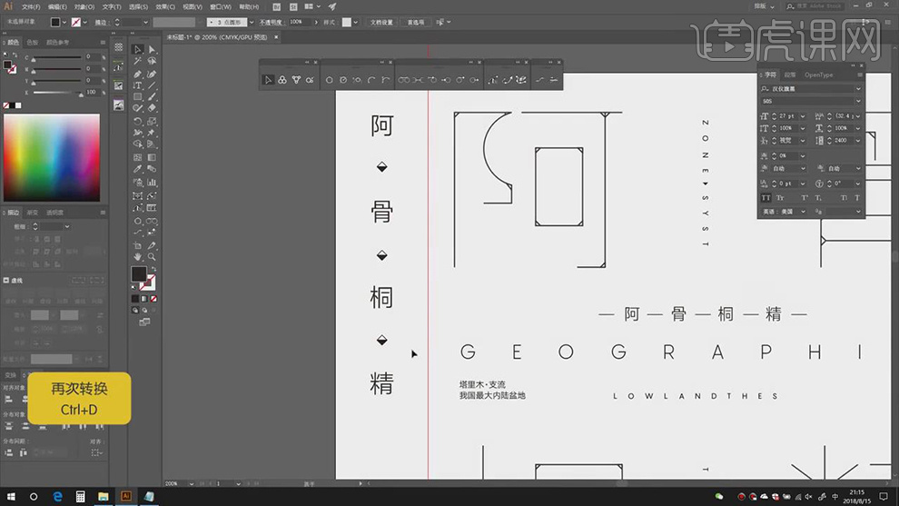Expand the font size 27 pt dropdown
899x506 pixels.
coord(803,116)
